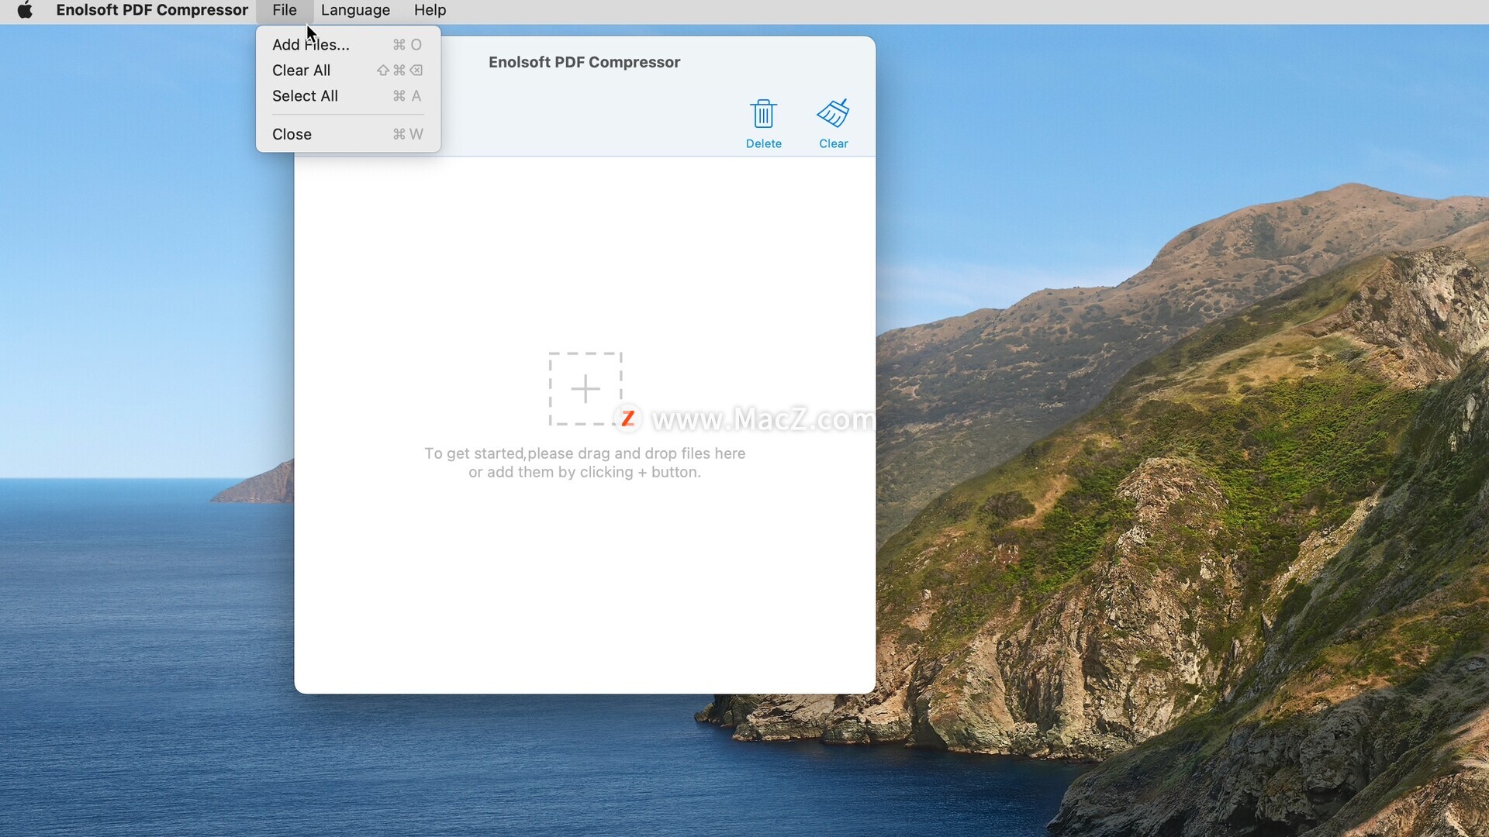This screenshot has width=1489, height=837.
Task: Click the Clear broom icon
Action: point(833,114)
